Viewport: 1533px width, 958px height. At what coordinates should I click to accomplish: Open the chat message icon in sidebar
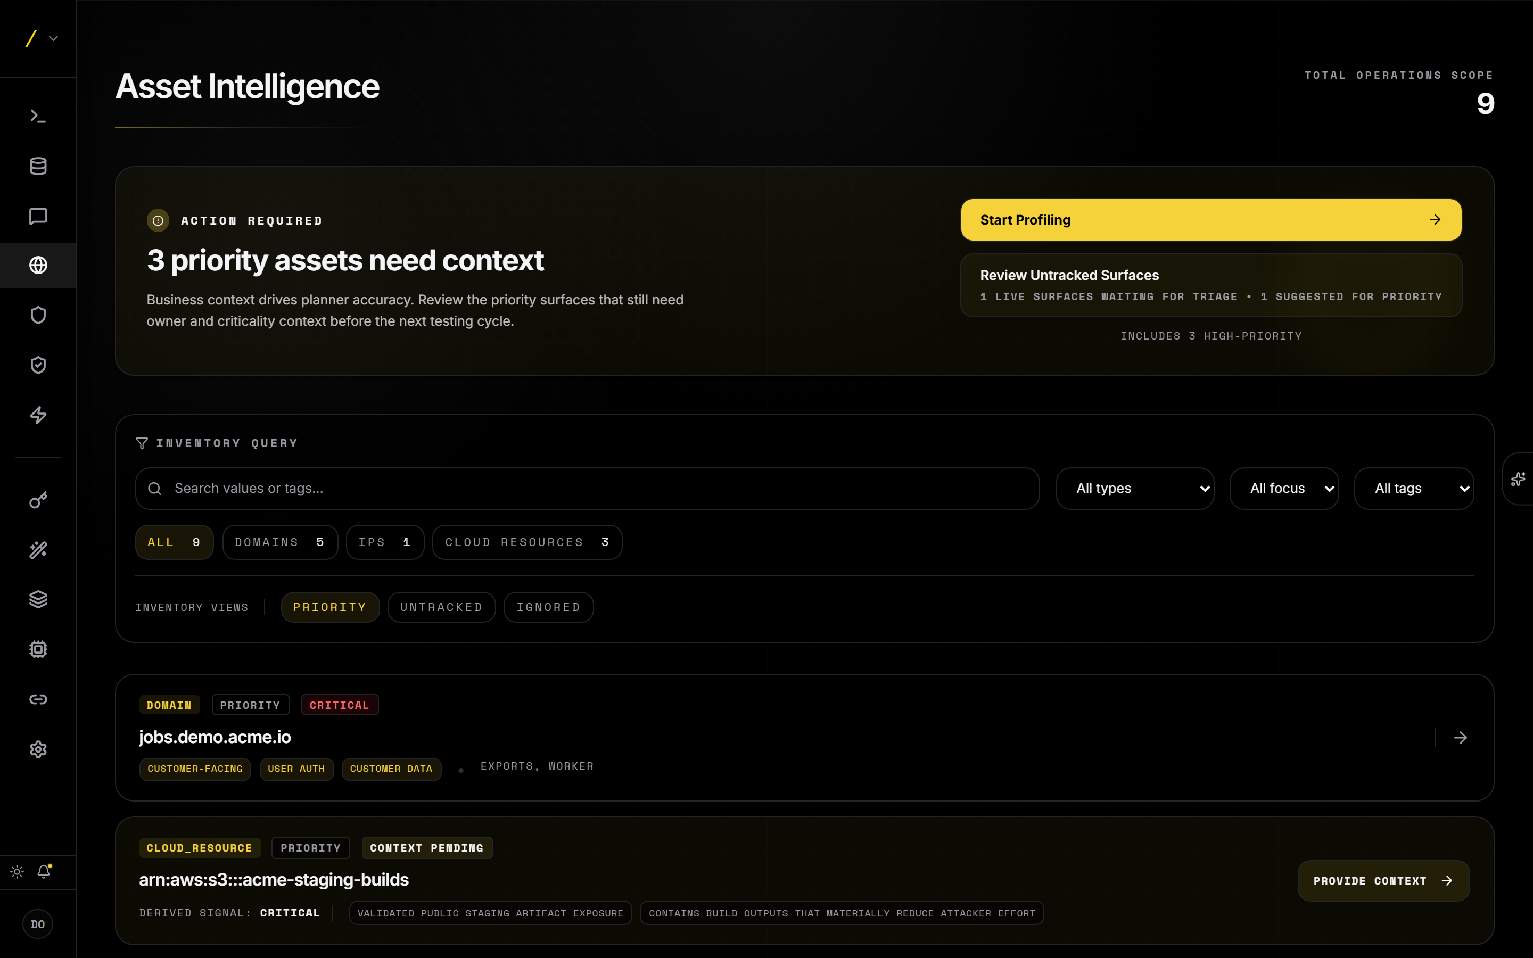click(38, 216)
